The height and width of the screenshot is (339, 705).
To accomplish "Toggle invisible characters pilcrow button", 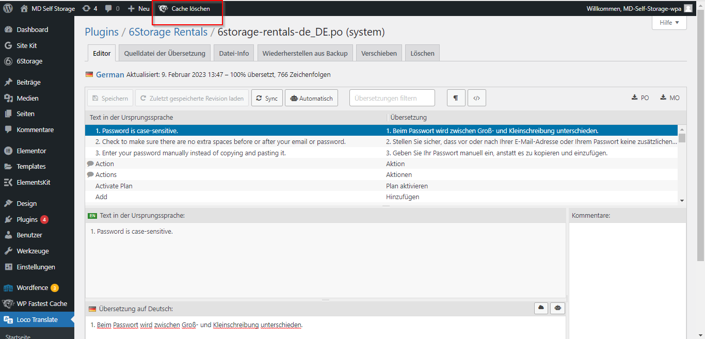I will [456, 98].
